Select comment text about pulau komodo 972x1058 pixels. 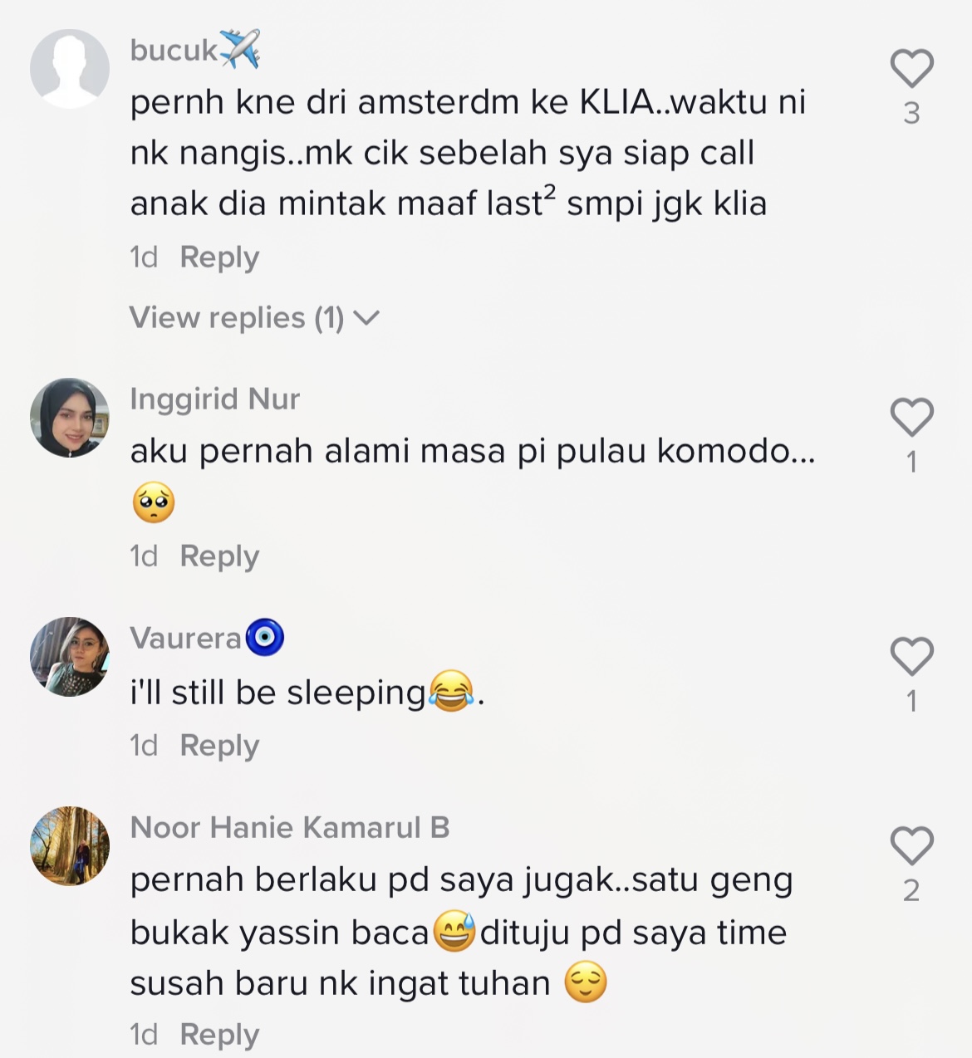(473, 477)
